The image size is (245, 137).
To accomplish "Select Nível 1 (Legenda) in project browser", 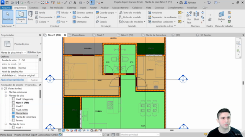I will (24, 99).
